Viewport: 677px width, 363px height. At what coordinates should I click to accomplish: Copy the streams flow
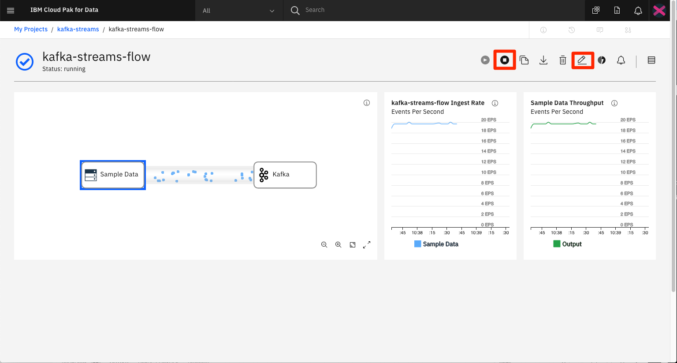click(524, 60)
